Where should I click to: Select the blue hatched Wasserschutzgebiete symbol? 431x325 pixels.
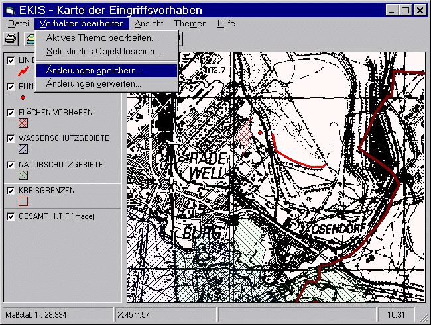pos(23,150)
